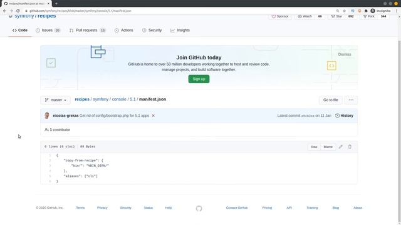Open the Raw file view

tap(314, 147)
